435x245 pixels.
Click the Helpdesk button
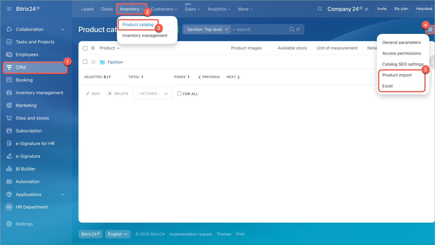click(424, 9)
